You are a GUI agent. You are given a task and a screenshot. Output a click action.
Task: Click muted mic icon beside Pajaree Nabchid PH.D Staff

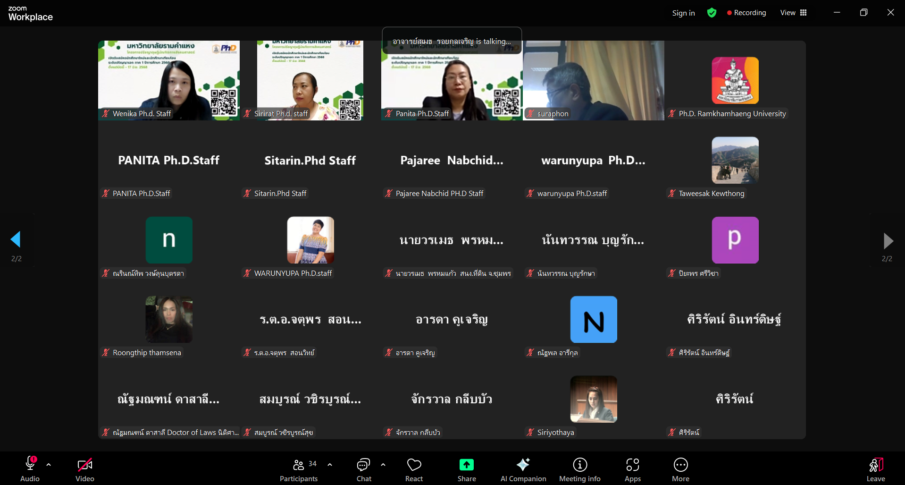[389, 193]
